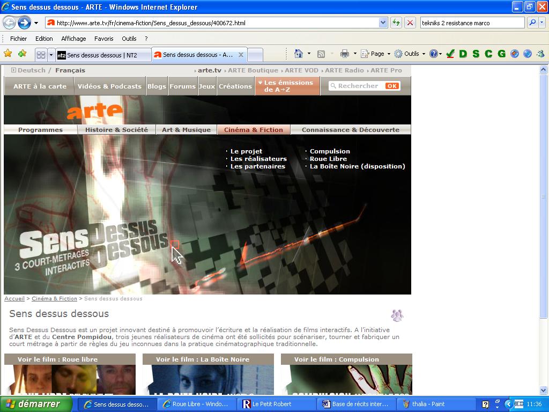Select the Connaissance & Découverte tab
549x412 pixels.
351,130
